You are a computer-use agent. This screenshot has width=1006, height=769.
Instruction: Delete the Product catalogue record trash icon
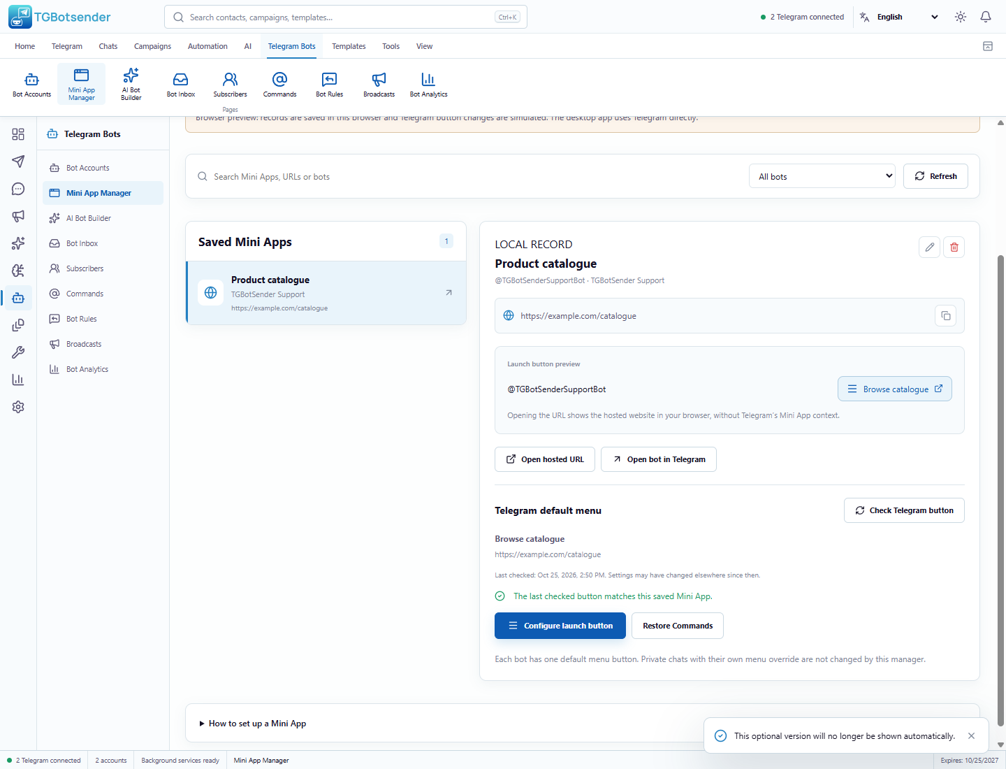pos(954,247)
